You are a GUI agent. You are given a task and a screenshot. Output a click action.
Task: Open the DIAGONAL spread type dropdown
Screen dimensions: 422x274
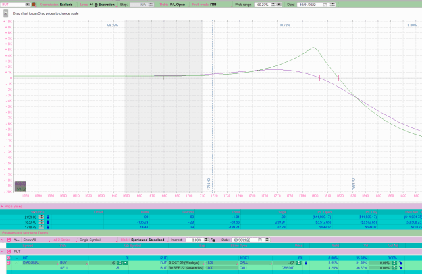point(40,263)
